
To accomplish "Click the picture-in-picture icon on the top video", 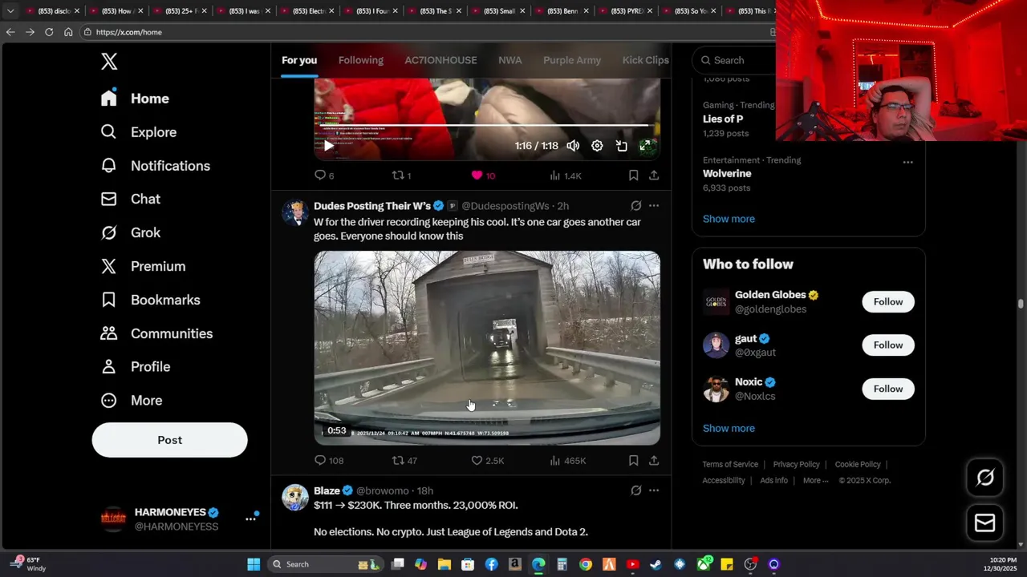I will coord(621,146).
